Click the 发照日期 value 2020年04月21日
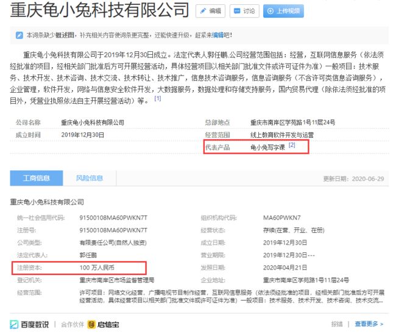The width and height of the screenshot is (396, 336). (285, 268)
